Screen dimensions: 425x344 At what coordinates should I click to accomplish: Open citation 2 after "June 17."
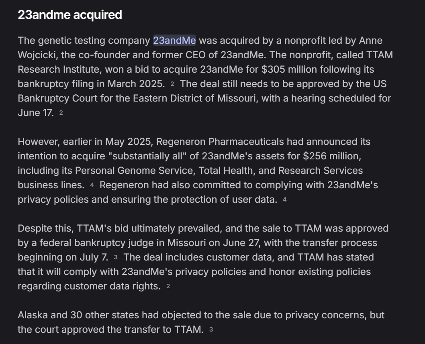pyautogui.click(x=61, y=113)
